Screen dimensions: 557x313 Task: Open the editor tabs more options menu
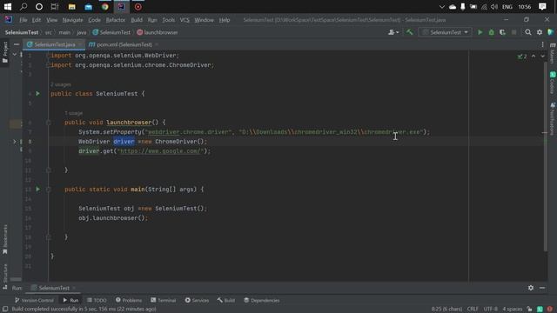coord(542,44)
